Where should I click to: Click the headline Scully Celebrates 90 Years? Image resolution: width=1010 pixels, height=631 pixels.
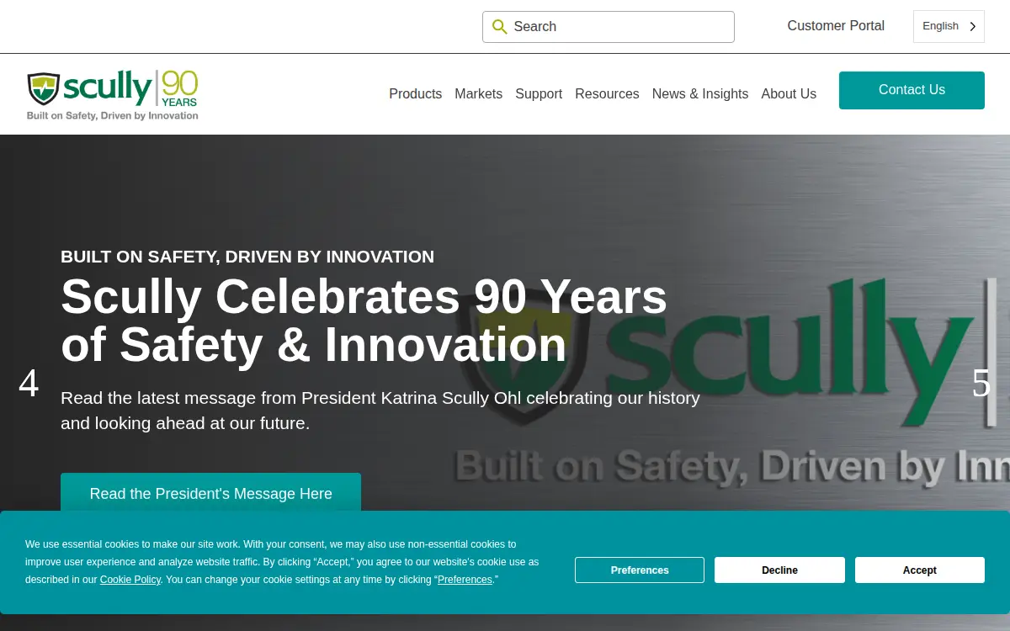[x=364, y=321]
